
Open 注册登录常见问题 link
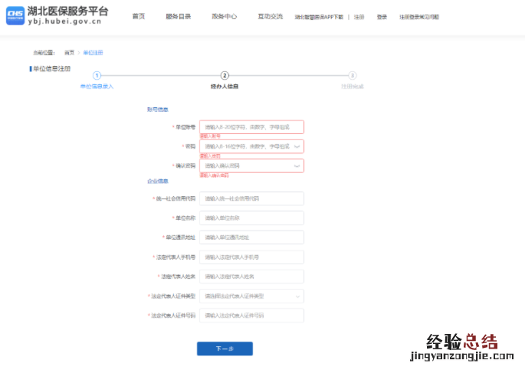pos(419,17)
